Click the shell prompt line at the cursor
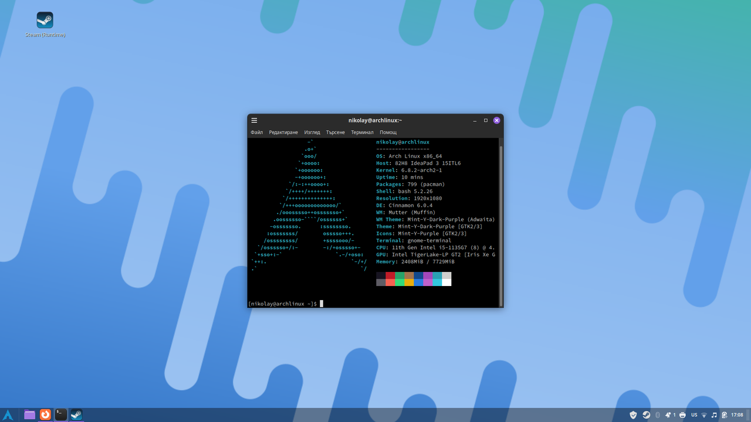Screen dimensions: 751x422 [285, 304]
